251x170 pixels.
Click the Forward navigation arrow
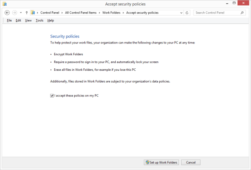point(15,13)
